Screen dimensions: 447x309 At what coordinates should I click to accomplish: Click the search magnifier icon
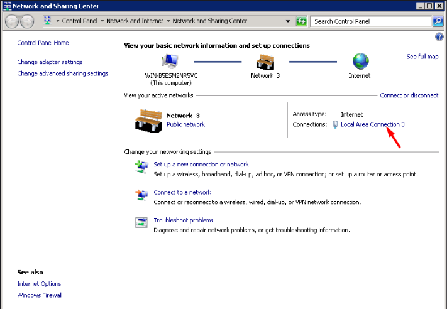click(x=438, y=21)
